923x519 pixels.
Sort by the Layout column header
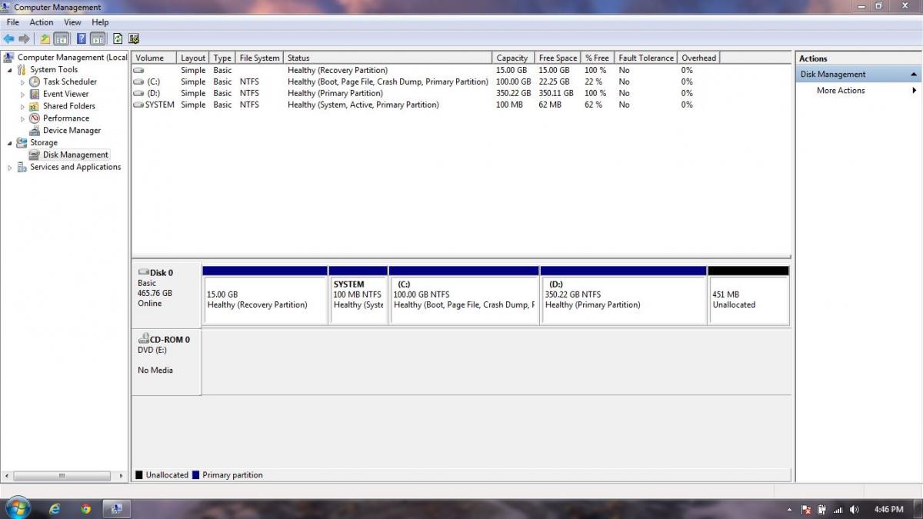click(x=193, y=58)
